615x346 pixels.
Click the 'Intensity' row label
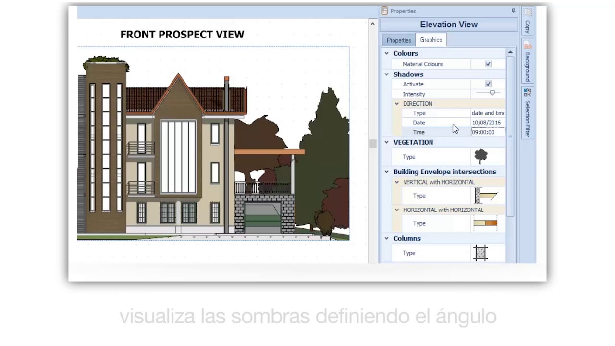click(x=414, y=94)
